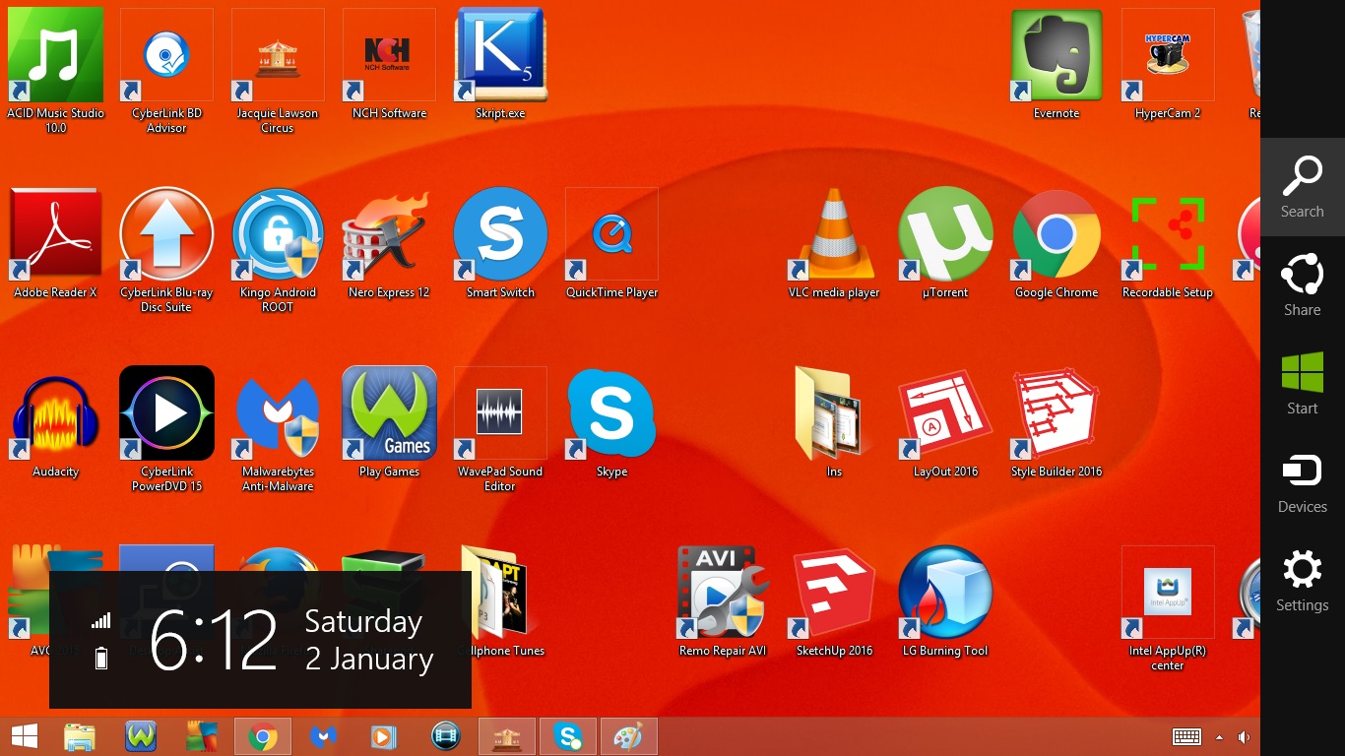Switch to Google Chrome on the taskbar
This screenshot has height=756, width=1345.
(263, 736)
